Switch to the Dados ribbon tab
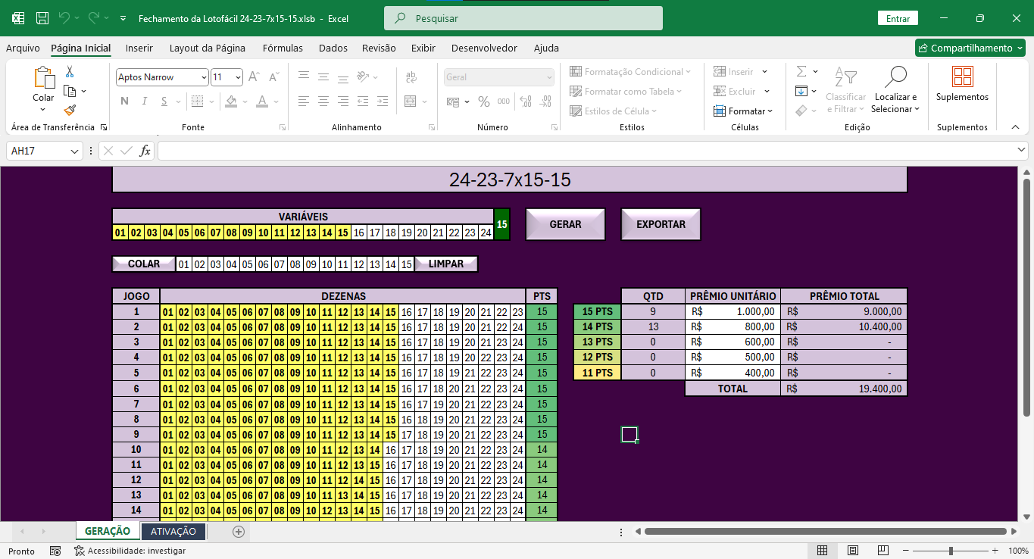 [x=333, y=48]
